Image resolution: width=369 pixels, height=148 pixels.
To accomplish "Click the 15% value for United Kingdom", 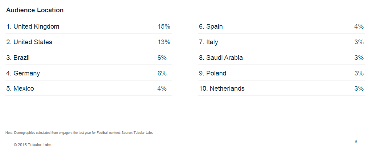I will (x=164, y=26).
